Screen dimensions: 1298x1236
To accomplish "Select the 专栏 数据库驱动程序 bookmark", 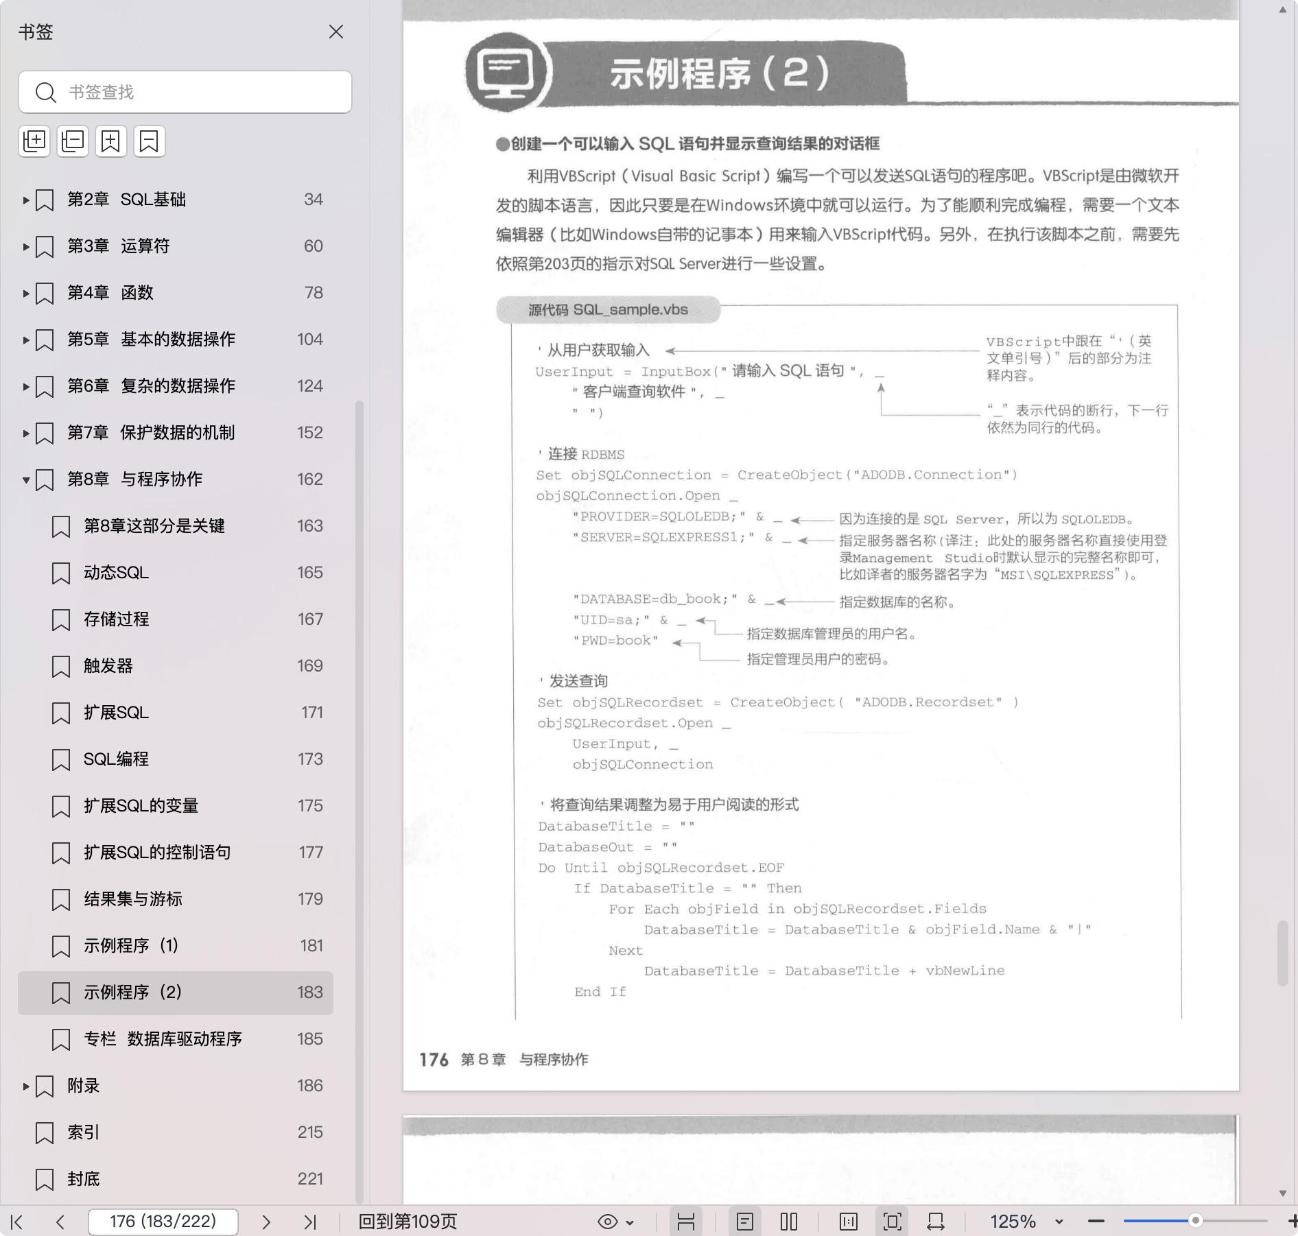I will point(163,1039).
